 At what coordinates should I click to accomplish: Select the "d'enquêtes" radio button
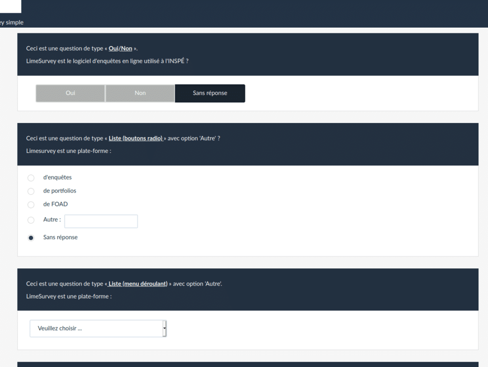pyautogui.click(x=31, y=178)
